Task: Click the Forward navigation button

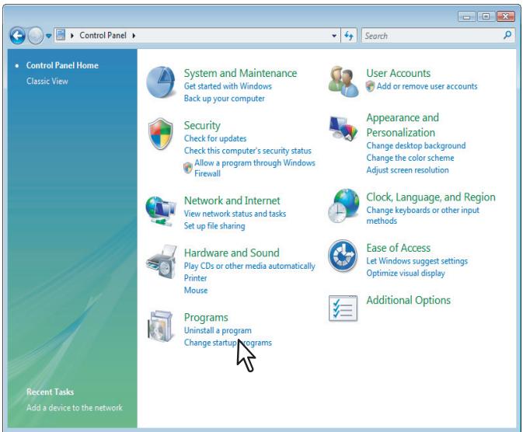Action: point(35,36)
